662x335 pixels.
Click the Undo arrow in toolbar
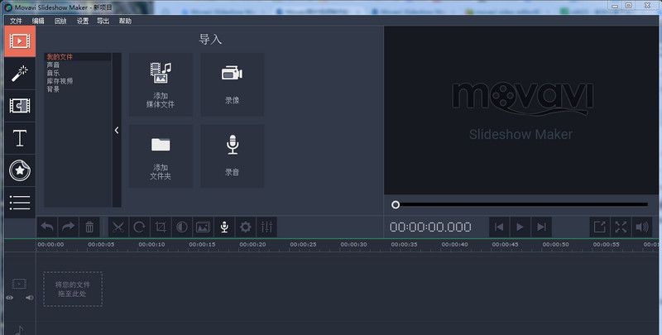tap(47, 227)
